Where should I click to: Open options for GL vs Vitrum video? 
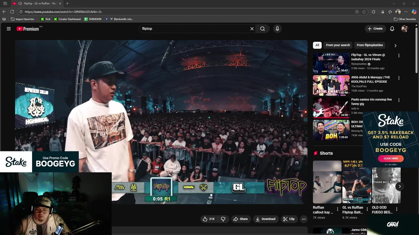399,56
